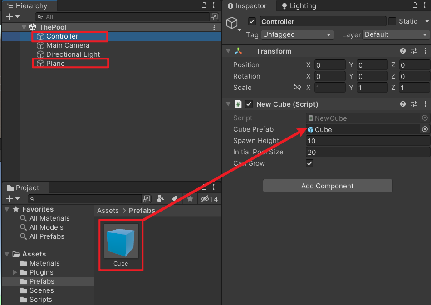This screenshot has width=431, height=305.
Task: Open the Project panel options menu
Action: 214,187
